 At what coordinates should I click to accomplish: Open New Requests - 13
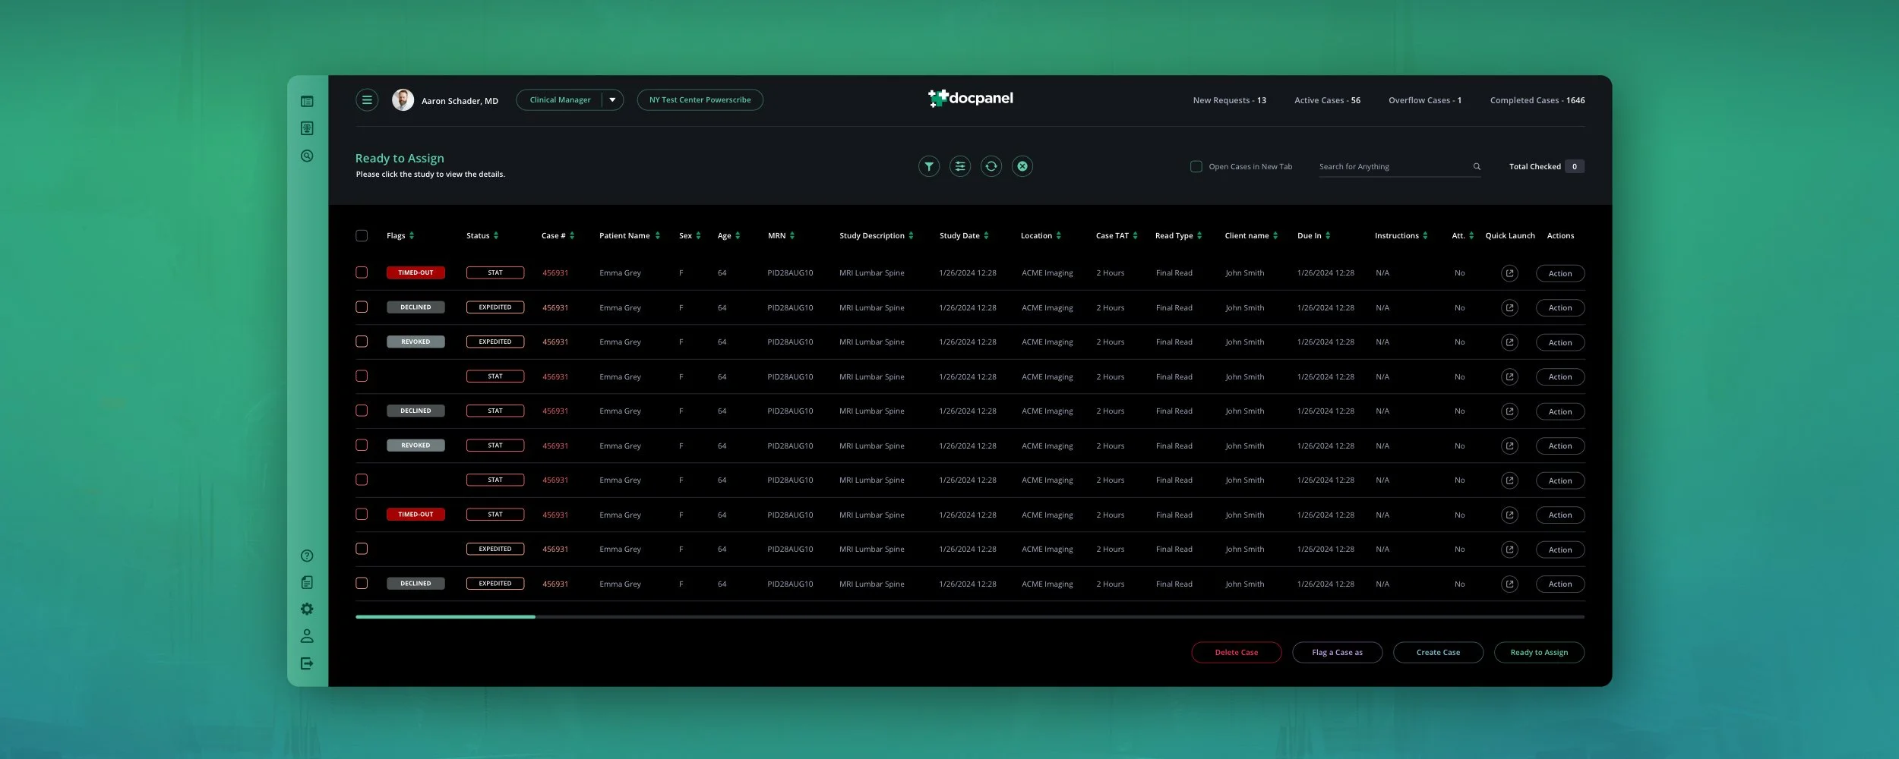coord(1229,100)
